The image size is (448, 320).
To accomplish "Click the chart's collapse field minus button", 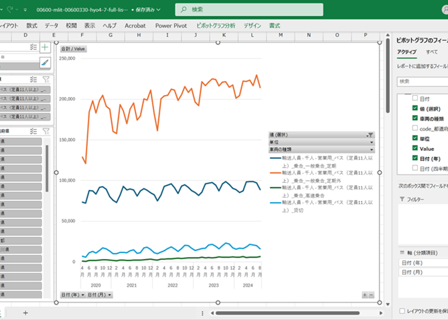I will [x=371, y=295].
